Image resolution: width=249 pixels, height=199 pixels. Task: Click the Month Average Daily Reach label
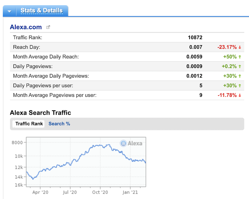tap(46, 57)
